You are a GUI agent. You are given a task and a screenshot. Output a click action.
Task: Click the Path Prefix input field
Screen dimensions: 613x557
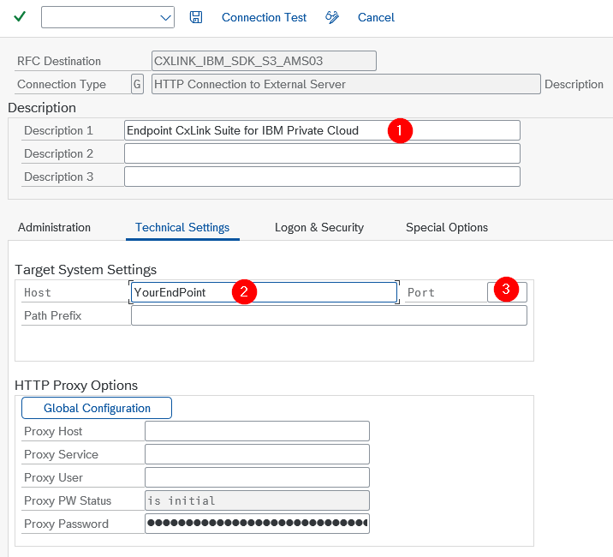[x=329, y=315]
